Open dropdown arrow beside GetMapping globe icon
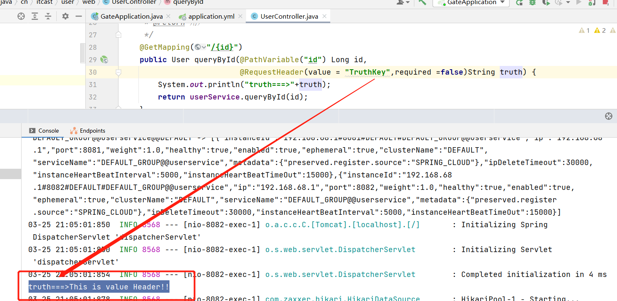Image resolution: width=617 pixels, height=301 pixels. click(204, 47)
